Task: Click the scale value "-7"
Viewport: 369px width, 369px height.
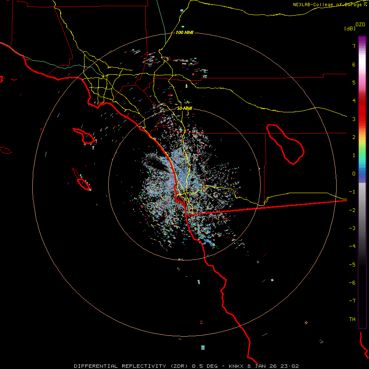Action: [352, 301]
